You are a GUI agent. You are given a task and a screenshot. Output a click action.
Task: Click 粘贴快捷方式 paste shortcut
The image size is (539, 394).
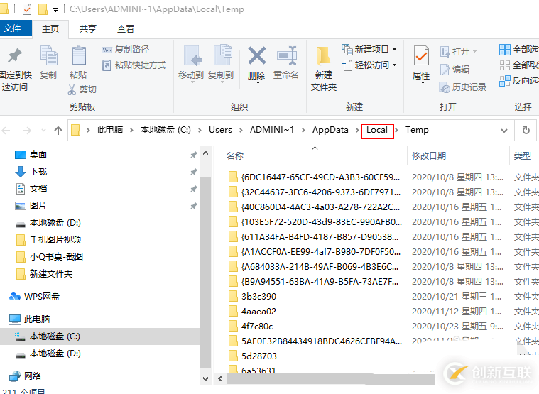(134, 65)
